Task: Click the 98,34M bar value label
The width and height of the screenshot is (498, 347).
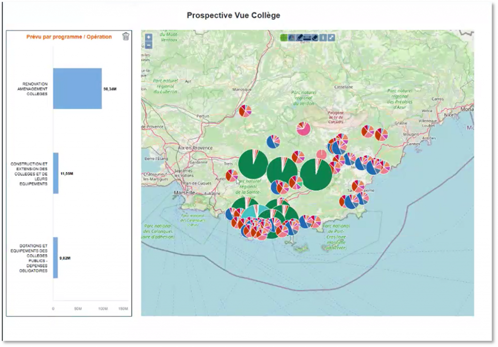Action: [x=109, y=89]
